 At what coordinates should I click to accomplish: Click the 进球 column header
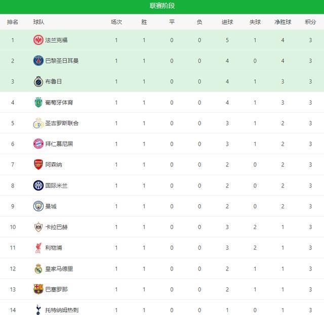227,22
